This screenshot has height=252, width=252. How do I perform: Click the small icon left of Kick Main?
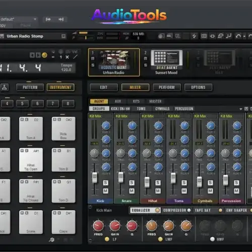coord(90,207)
